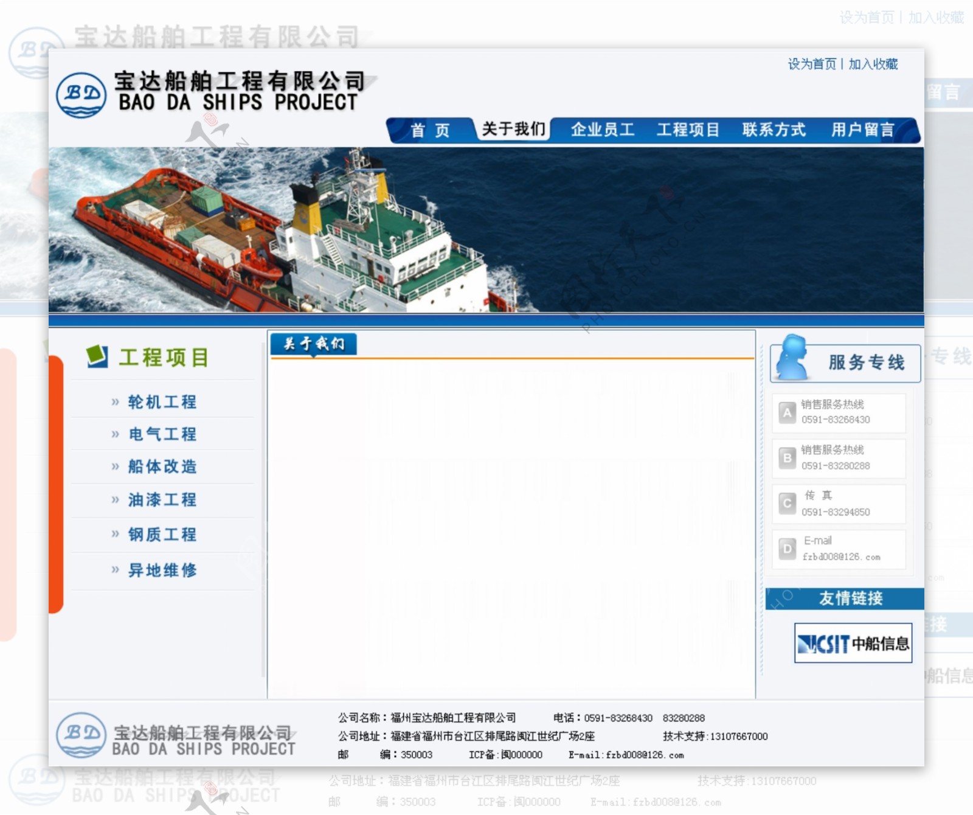
Task: Open the 船体改造 project link
Action: click(x=162, y=466)
